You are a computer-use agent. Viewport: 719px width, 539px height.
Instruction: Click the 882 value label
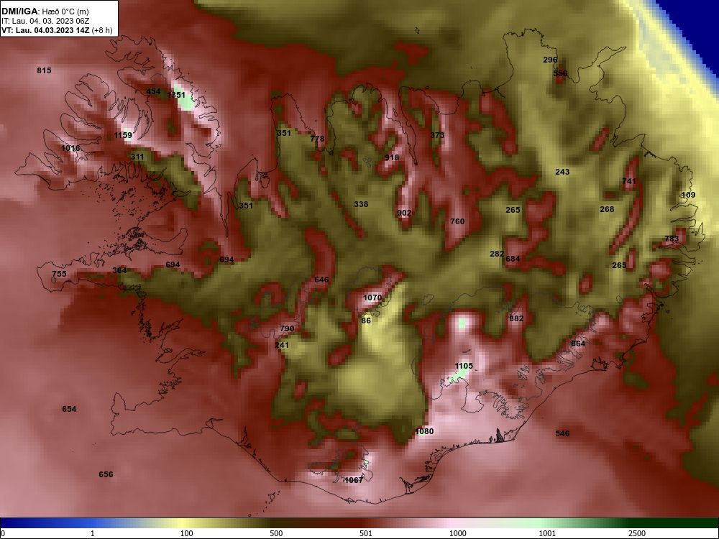point(516,318)
